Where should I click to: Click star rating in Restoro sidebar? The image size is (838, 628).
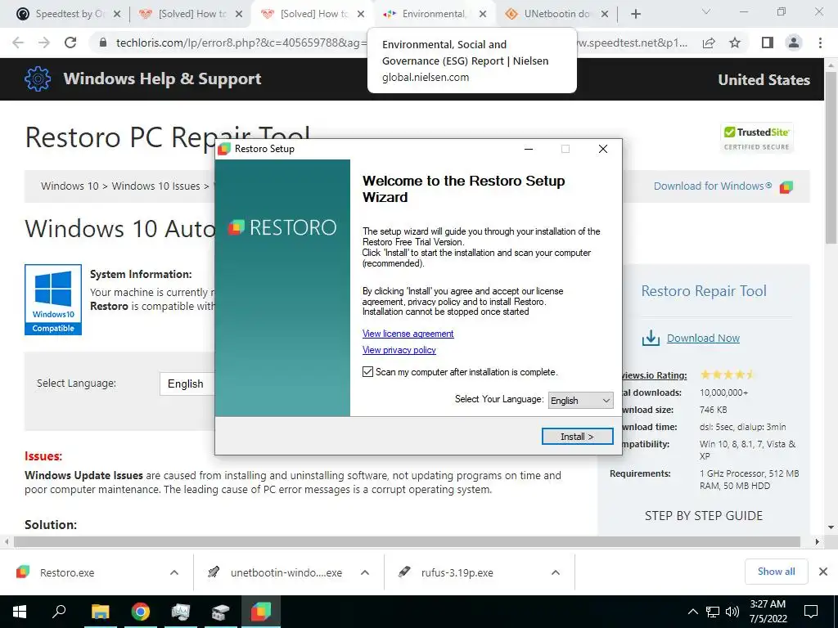tap(728, 375)
